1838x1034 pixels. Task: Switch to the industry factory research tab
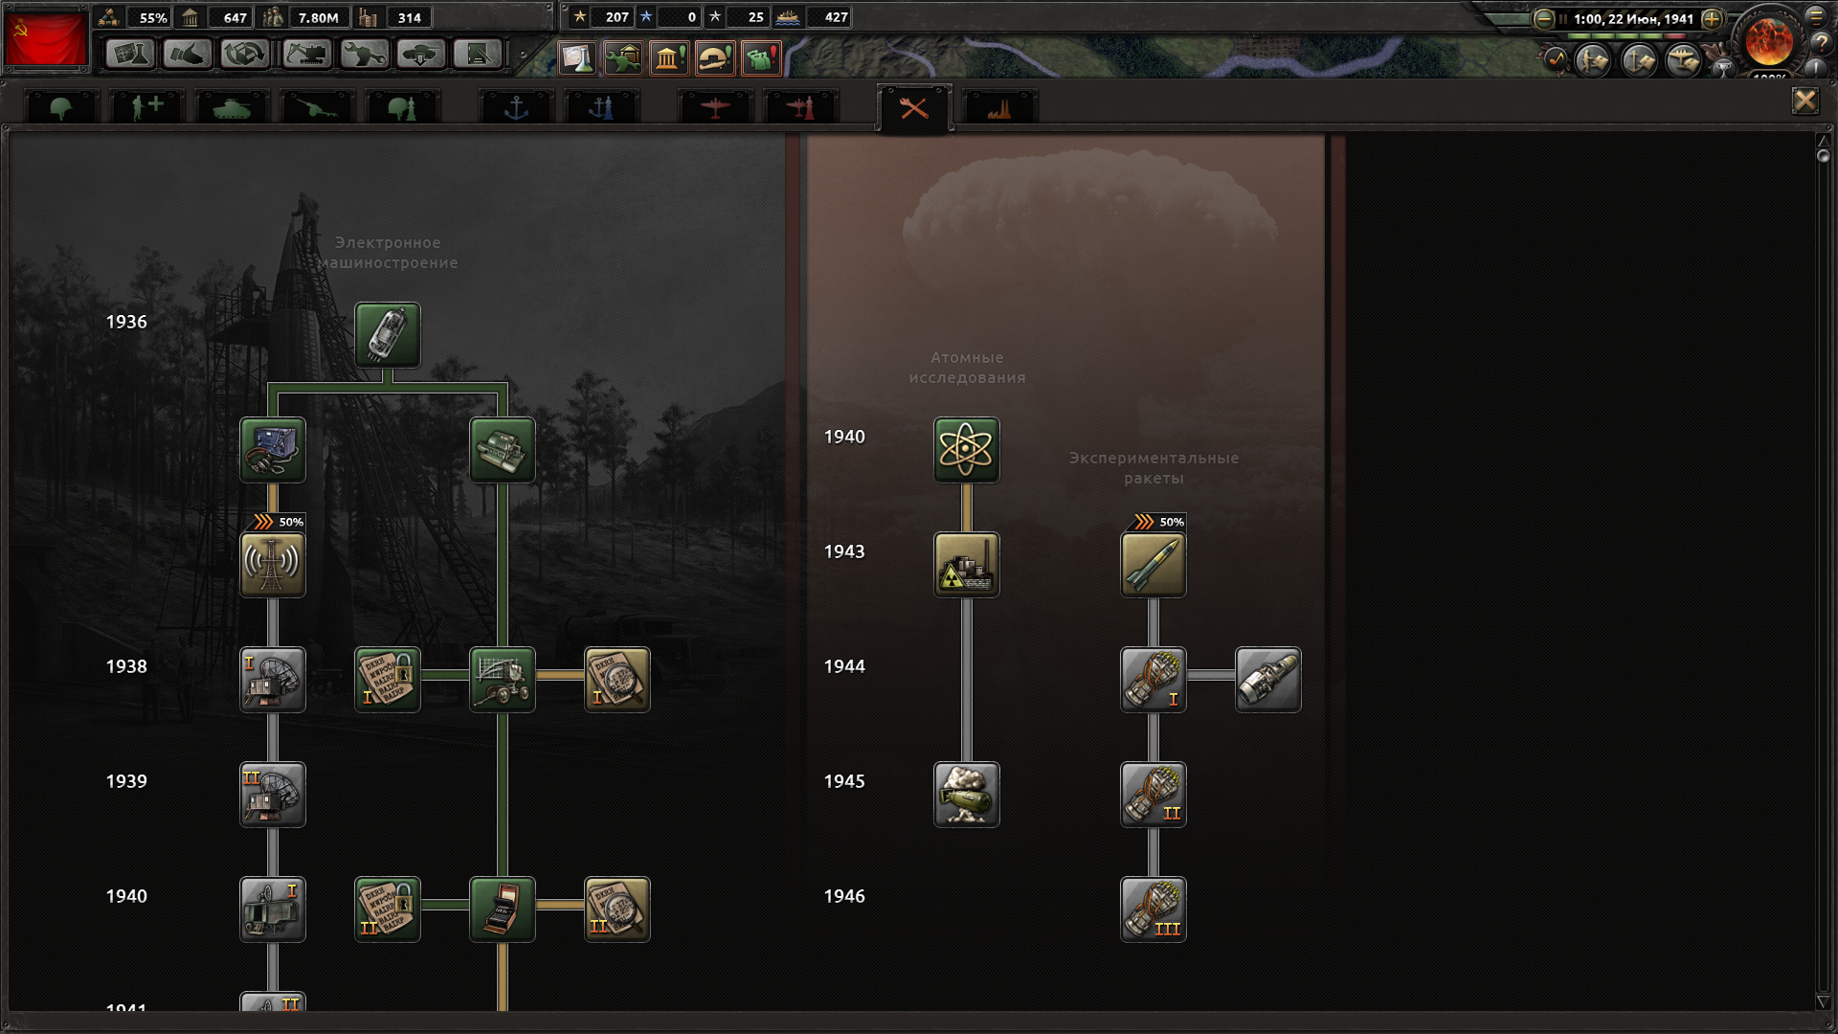[999, 108]
